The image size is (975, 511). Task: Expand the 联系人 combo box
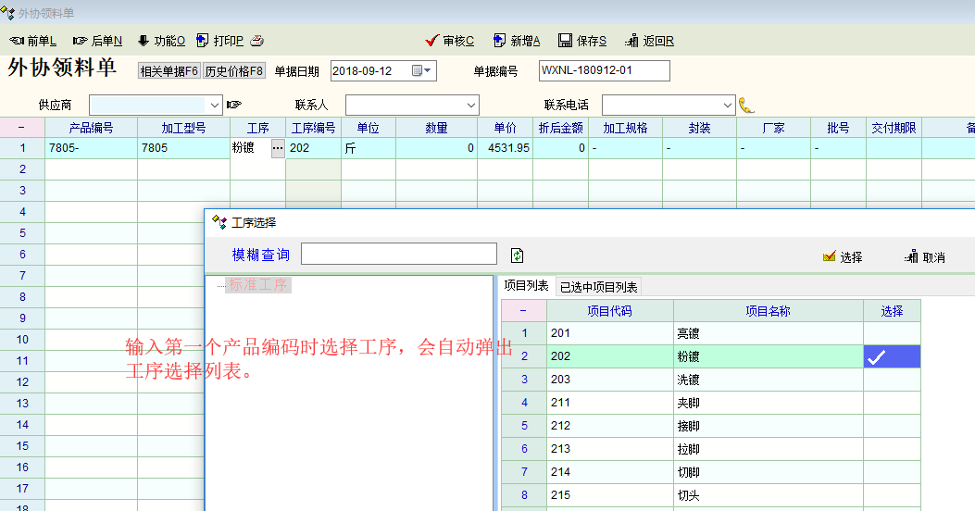point(471,105)
